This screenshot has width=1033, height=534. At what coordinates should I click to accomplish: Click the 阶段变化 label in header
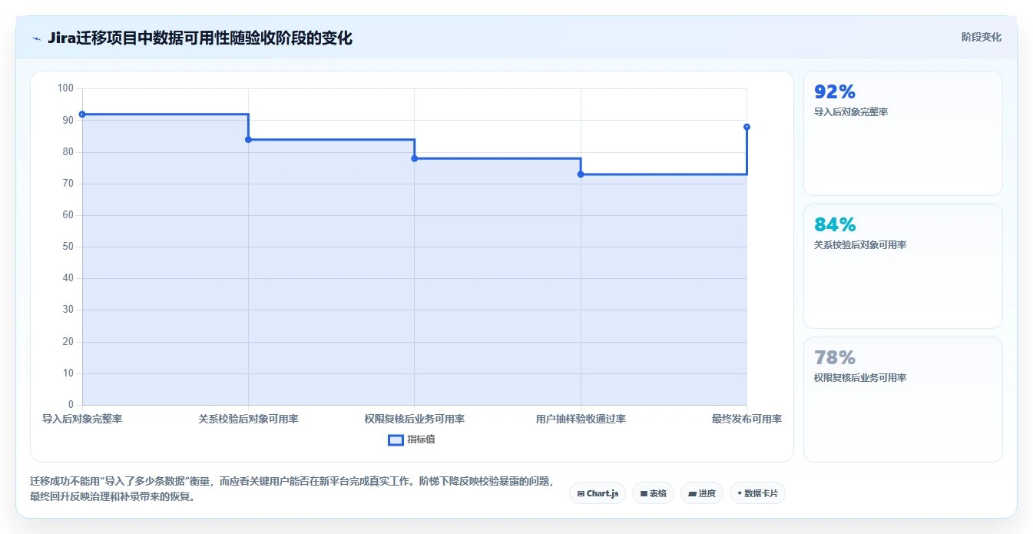point(981,37)
